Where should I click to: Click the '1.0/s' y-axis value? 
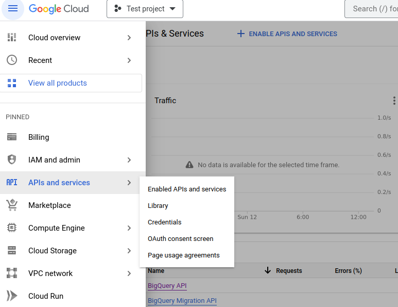[384, 118]
